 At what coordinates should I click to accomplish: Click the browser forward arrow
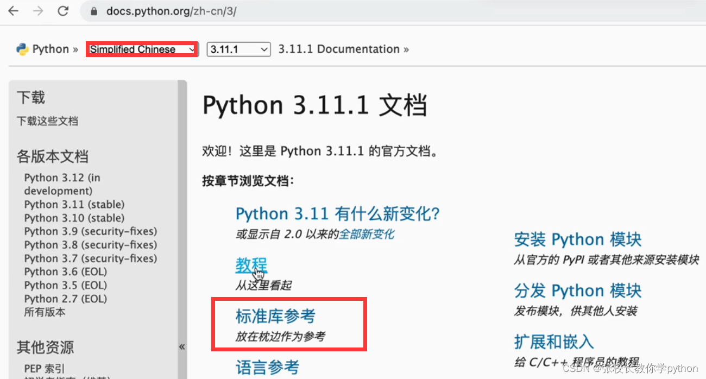pos(38,10)
